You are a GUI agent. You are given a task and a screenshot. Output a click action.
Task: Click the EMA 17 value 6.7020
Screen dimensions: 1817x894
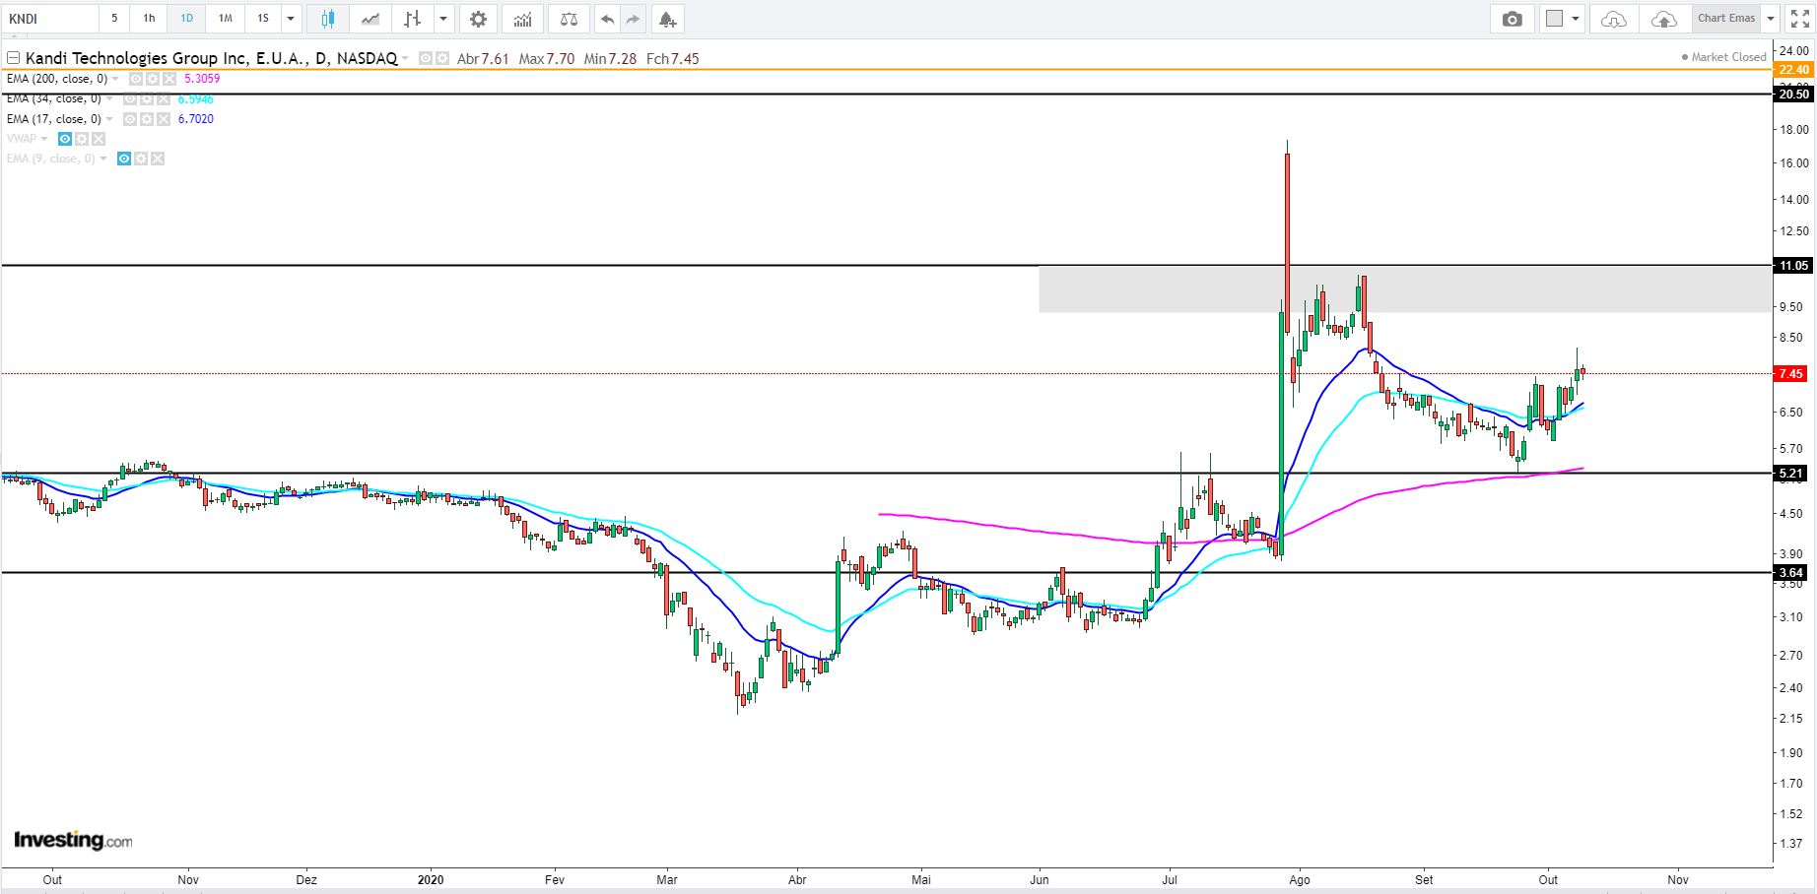(196, 119)
